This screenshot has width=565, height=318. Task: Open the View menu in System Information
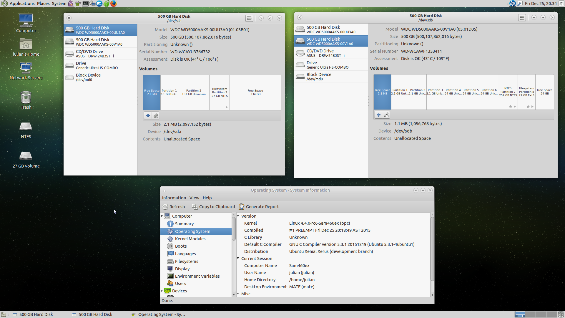(x=194, y=198)
